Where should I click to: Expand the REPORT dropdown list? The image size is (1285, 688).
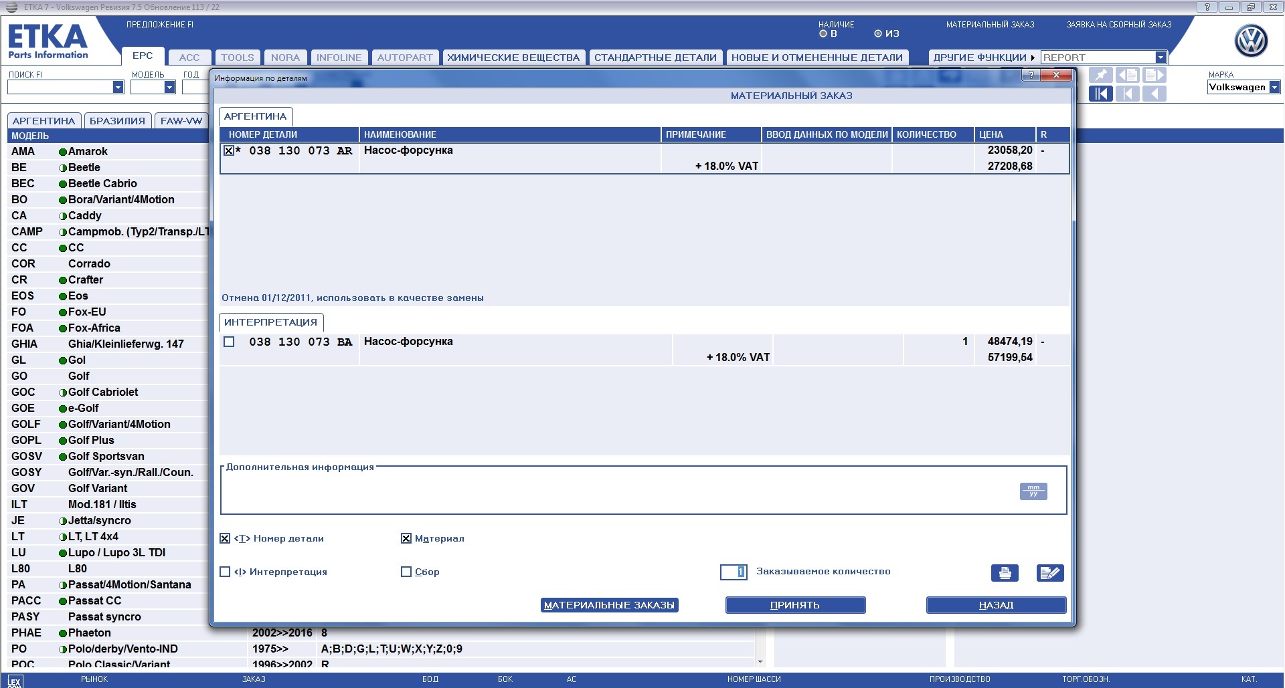(1161, 58)
